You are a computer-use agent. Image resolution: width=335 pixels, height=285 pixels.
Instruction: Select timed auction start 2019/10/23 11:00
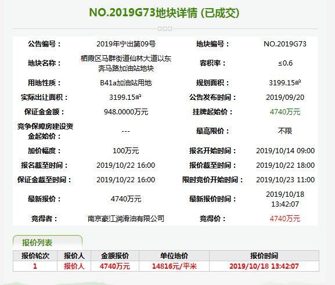[x=286, y=180]
